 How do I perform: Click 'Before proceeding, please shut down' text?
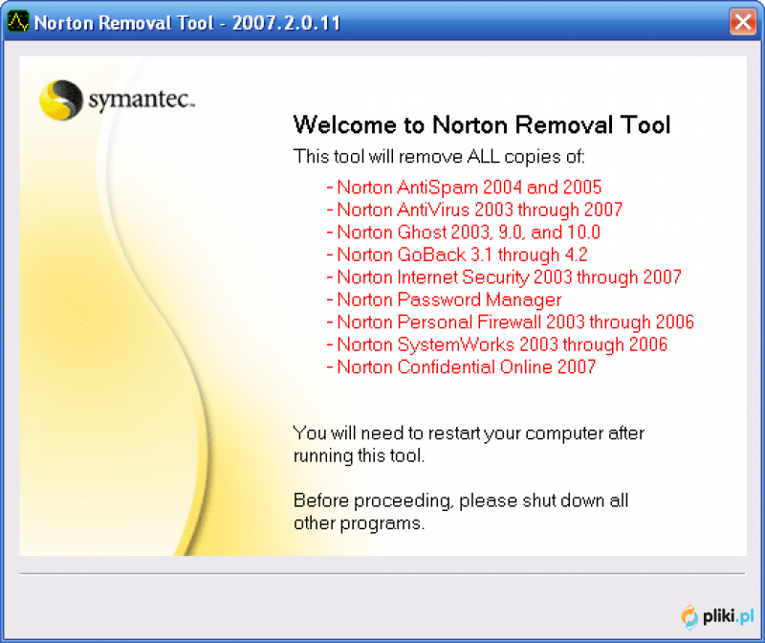pyautogui.click(x=461, y=512)
